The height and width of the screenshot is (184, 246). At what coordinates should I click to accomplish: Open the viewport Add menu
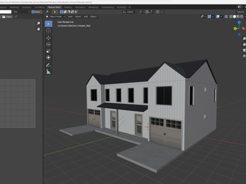[86, 16]
